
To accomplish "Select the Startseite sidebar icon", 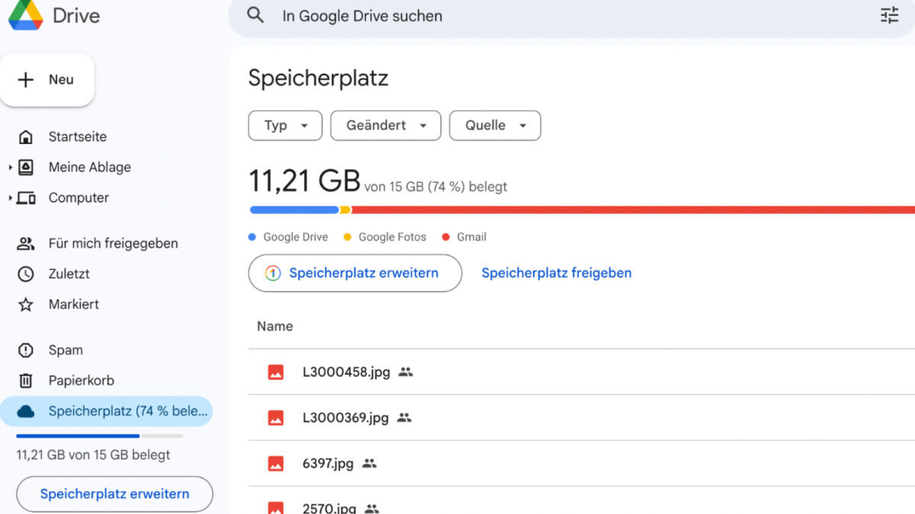I will point(27,136).
